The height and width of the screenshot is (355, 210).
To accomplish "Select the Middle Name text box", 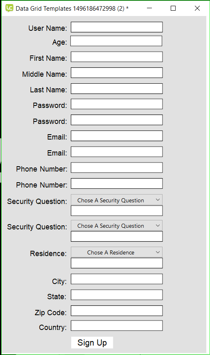I will 117,73.
